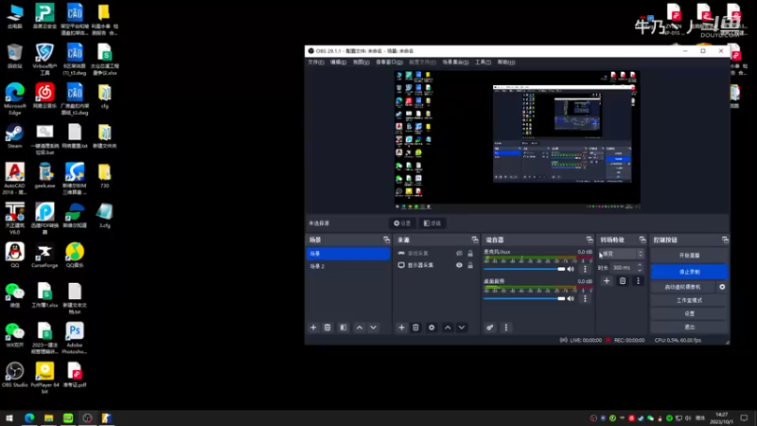This screenshot has width=757, height=426.
Task: Open scene filters icon in Scenes panel
Action: pos(343,328)
